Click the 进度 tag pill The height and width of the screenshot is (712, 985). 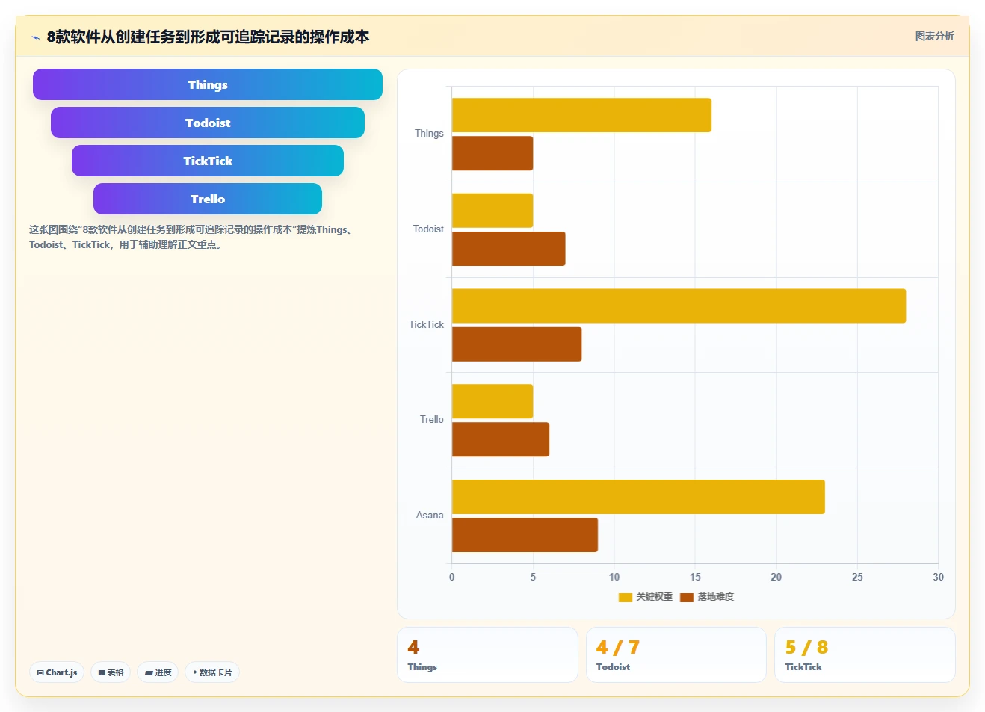point(158,672)
